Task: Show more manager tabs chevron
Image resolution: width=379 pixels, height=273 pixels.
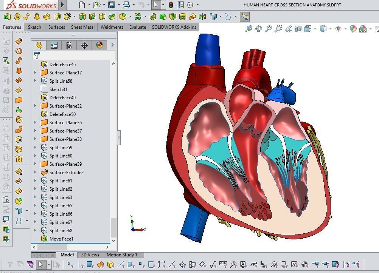Action: point(112,45)
